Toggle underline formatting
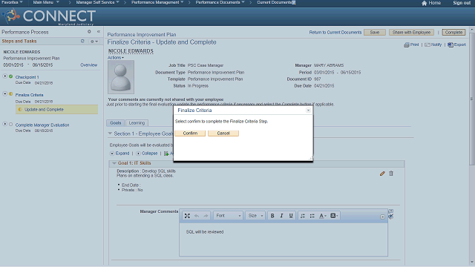This screenshot has height=267, width=475. [291, 216]
